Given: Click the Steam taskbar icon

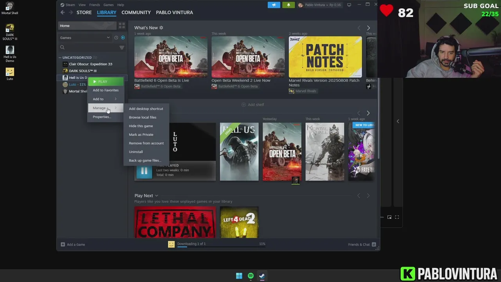Looking at the screenshot, I should click(262, 276).
